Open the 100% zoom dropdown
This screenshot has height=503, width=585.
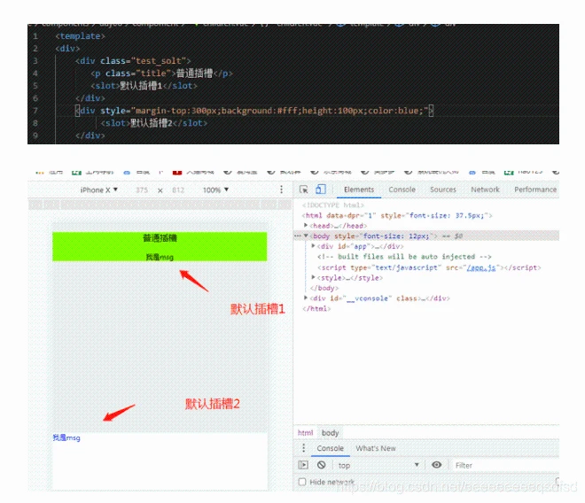coord(215,190)
